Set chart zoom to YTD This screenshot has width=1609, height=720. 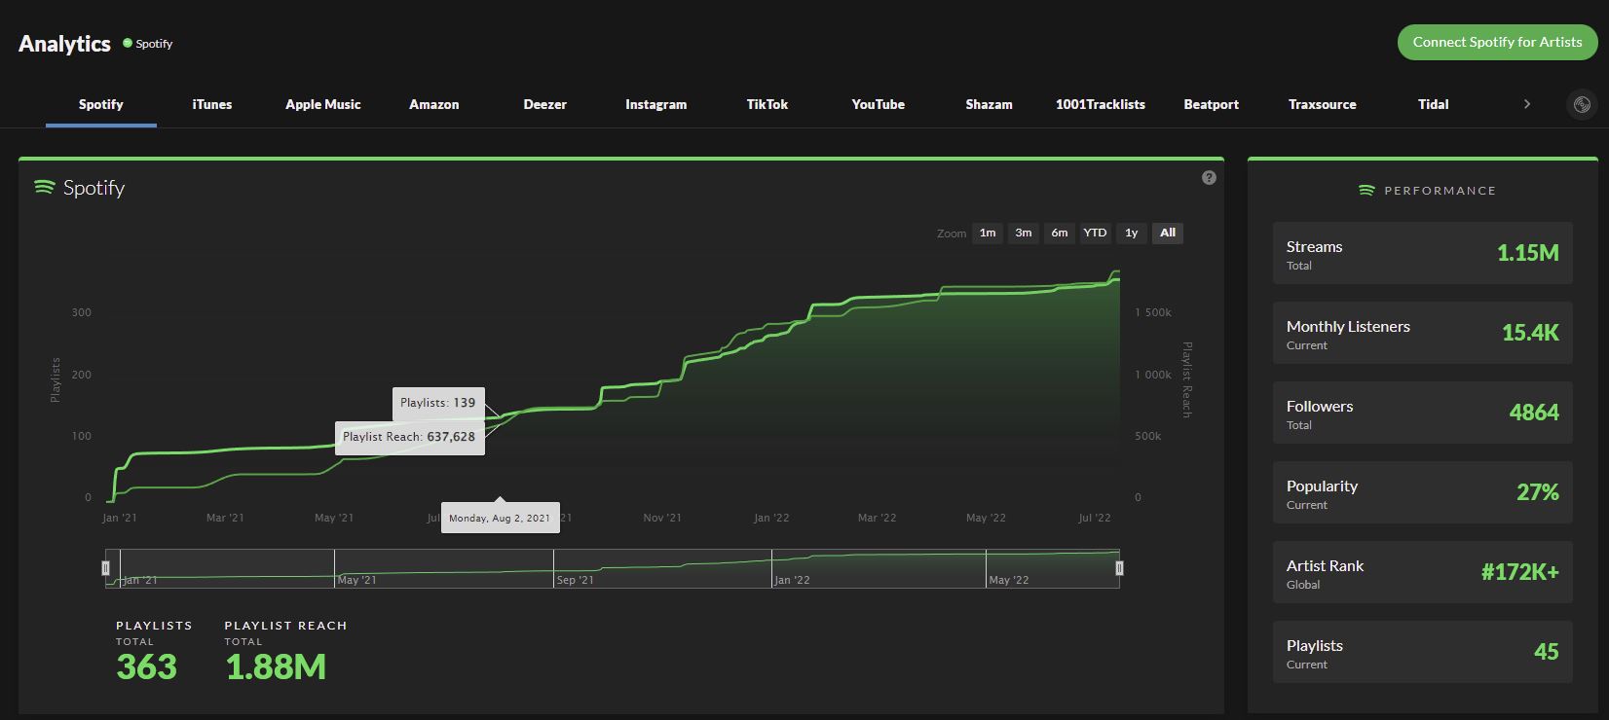[1096, 233]
